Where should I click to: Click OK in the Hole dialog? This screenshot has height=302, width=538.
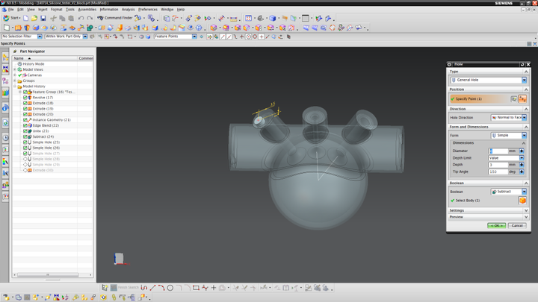496,225
